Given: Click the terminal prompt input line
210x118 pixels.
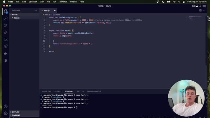Looking at the screenshot, I should pyautogui.click(x=60, y=107).
